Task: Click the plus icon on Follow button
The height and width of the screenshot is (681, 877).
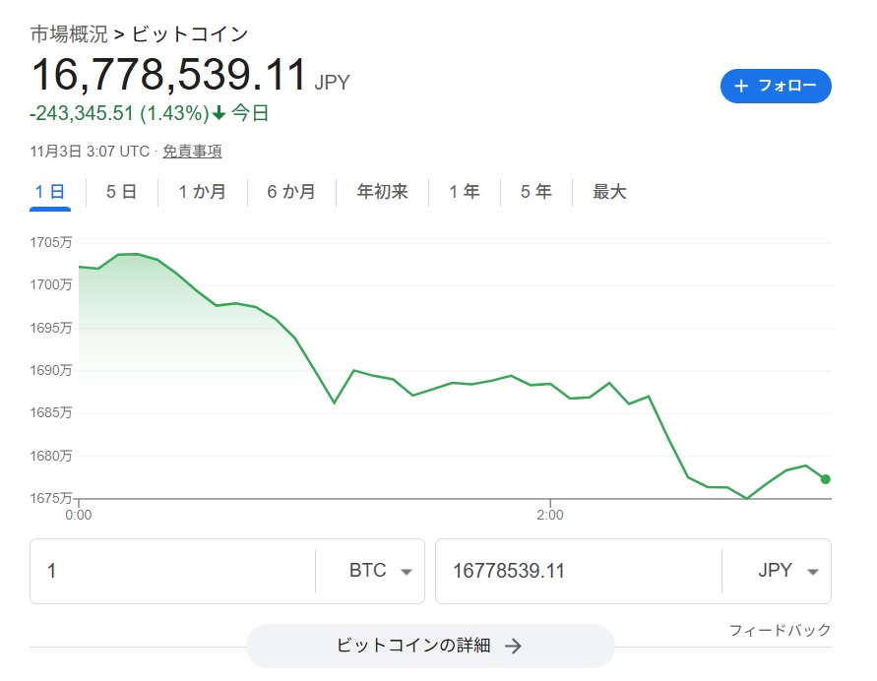Action: (742, 87)
